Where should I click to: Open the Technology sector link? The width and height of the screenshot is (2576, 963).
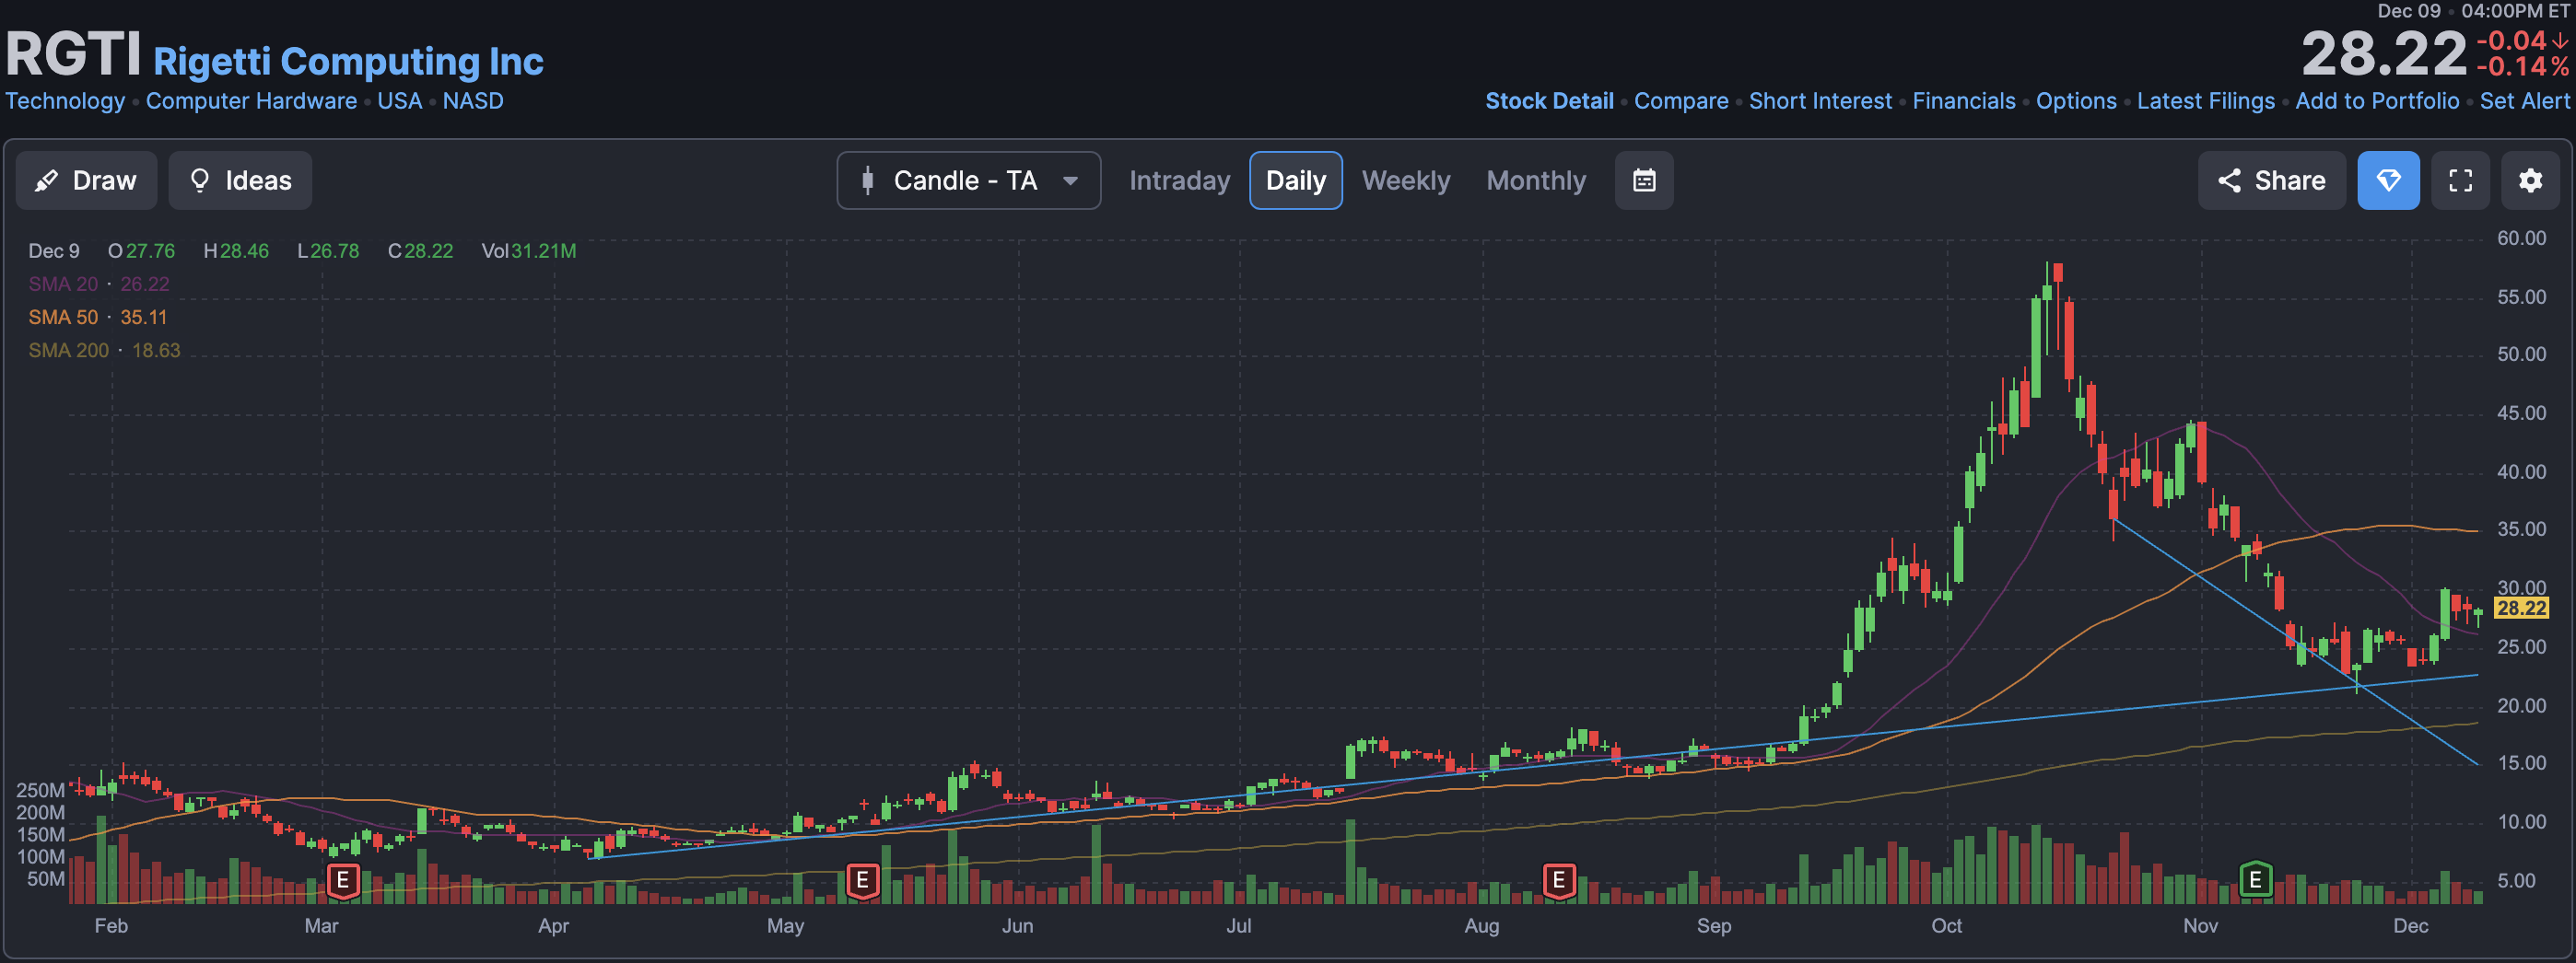click(x=65, y=101)
